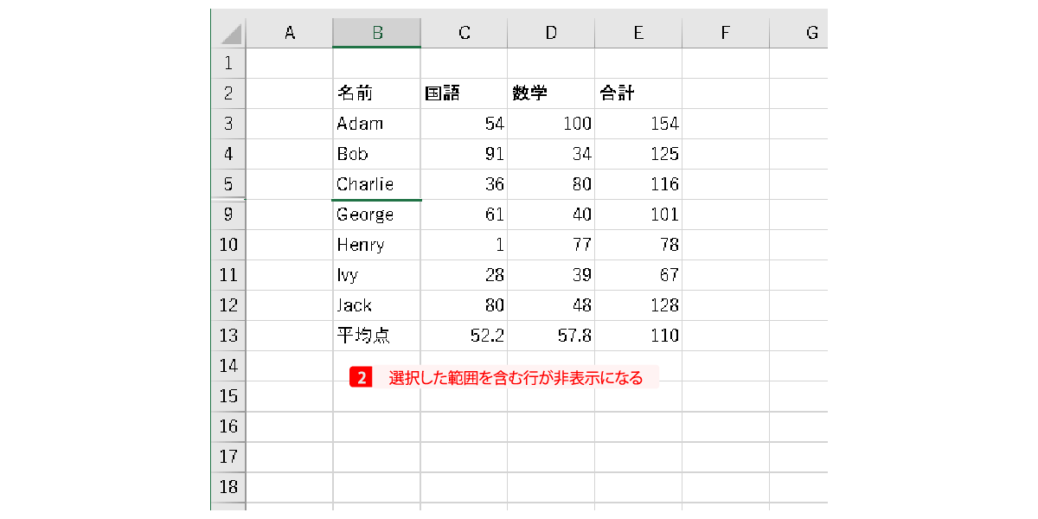Click the cell containing Adam
Screen dimensions: 1038x519
(376, 124)
